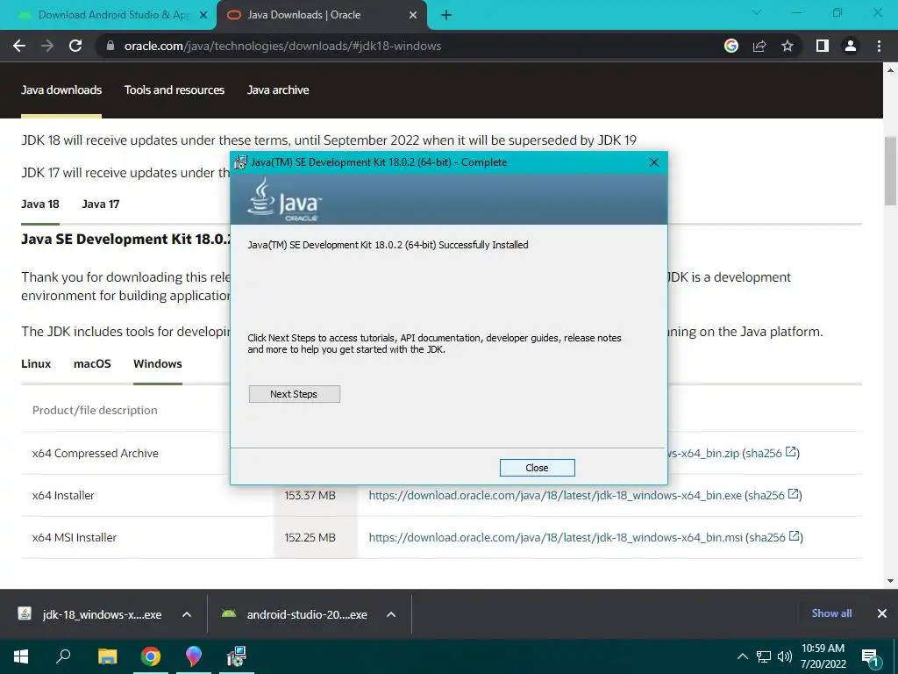Switch to the Linux downloads tab
This screenshot has width=898, height=674.
[x=36, y=364]
